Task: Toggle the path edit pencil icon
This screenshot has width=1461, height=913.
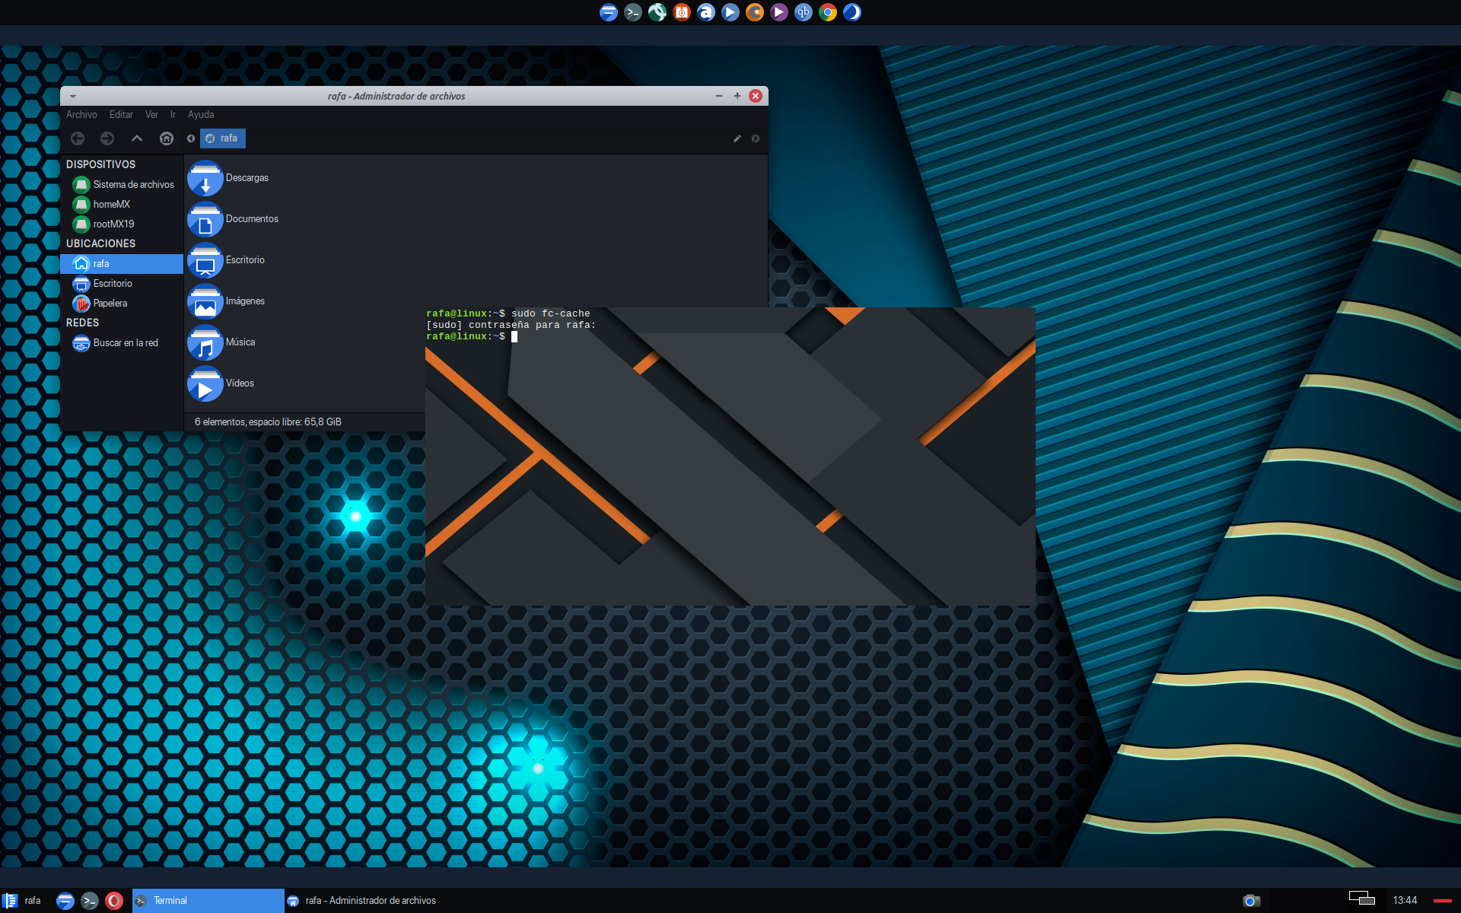Action: (737, 138)
